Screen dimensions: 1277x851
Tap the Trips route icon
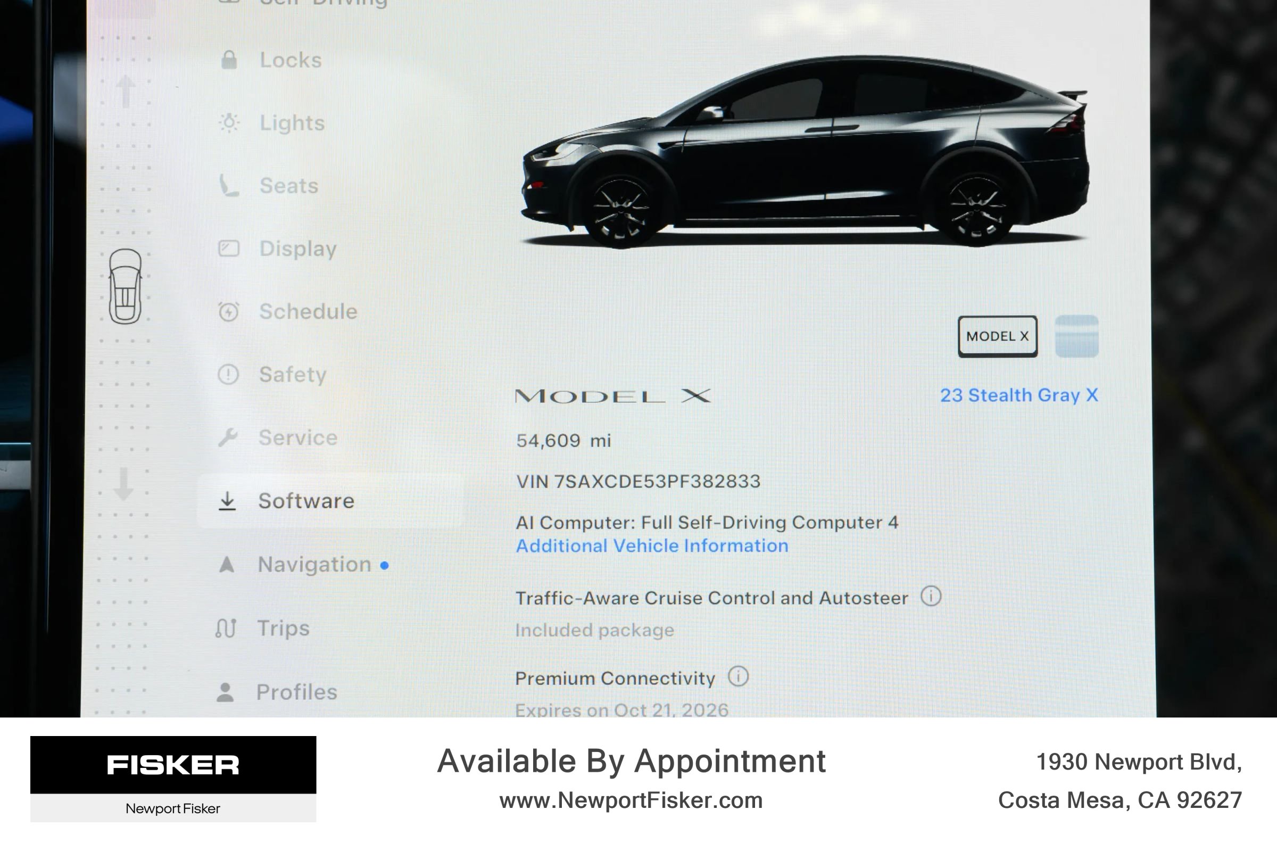pyautogui.click(x=226, y=628)
